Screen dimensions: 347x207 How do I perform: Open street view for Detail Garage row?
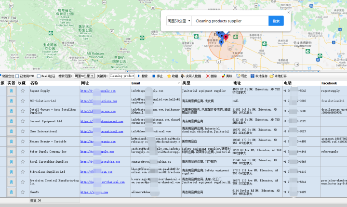[11, 111]
